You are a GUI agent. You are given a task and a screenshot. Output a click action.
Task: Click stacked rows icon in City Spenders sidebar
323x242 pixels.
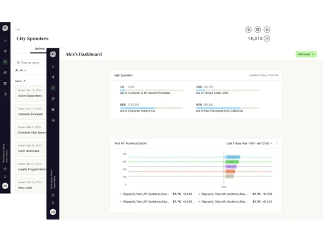click(5, 83)
